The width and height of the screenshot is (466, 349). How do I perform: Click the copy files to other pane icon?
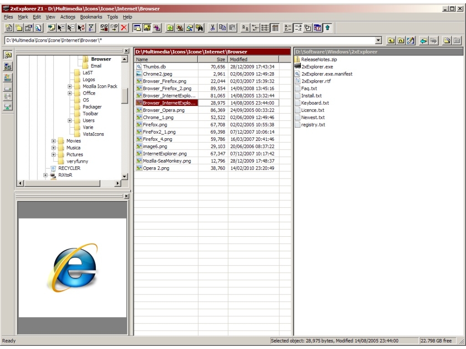click(x=104, y=28)
